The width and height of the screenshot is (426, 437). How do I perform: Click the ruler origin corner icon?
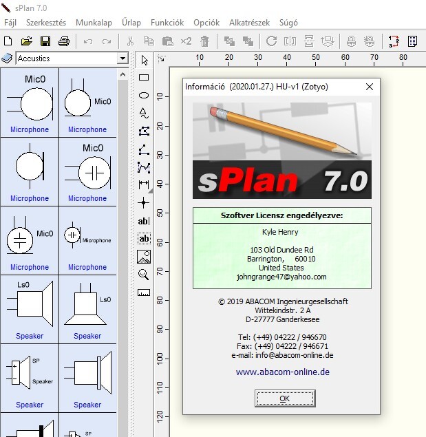[x=162, y=59]
